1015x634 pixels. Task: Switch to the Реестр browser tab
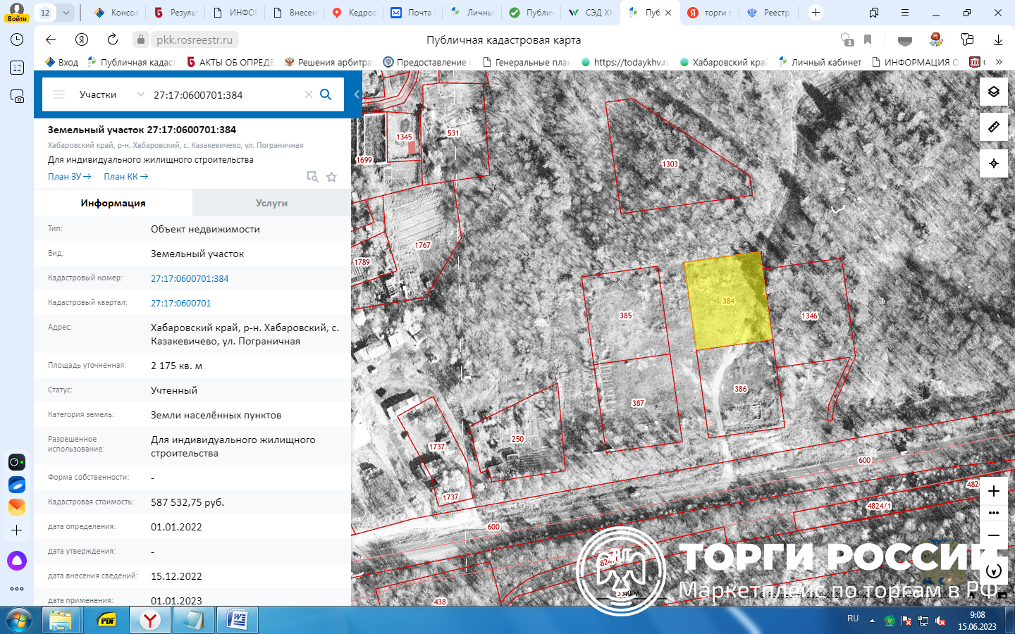[769, 13]
